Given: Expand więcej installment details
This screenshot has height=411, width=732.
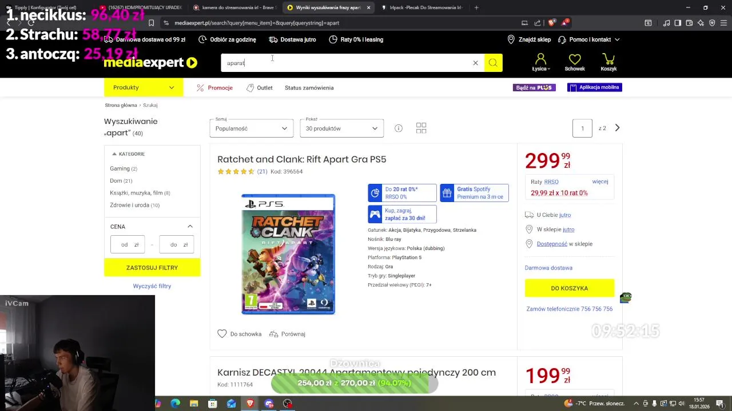Looking at the screenshot, I should (x=600, y=182).
